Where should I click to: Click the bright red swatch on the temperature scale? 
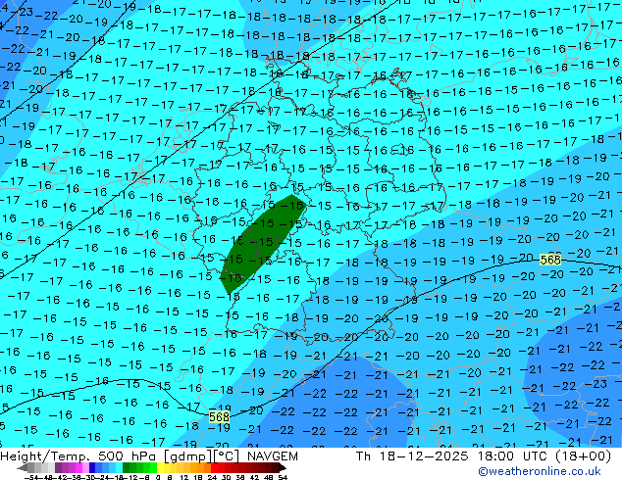214,467
